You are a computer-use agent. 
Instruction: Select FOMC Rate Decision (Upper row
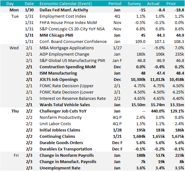coord(92,86)
